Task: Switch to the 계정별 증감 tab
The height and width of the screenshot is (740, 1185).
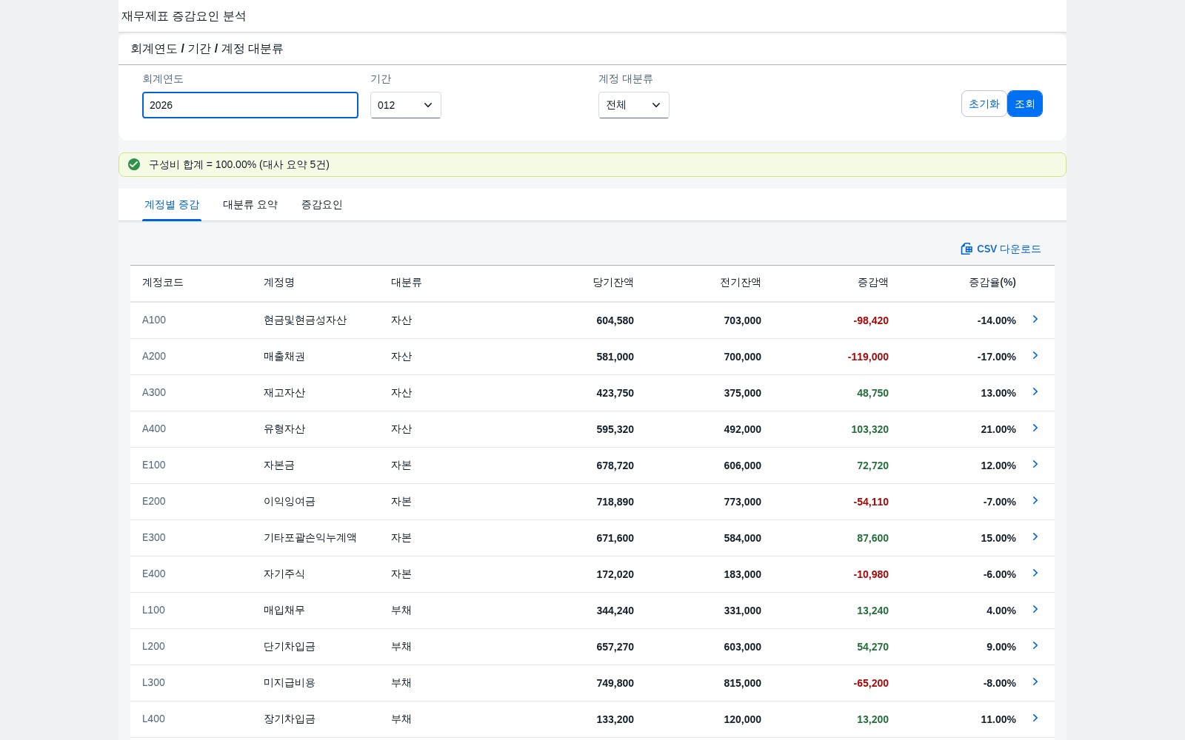Action: 172,205
